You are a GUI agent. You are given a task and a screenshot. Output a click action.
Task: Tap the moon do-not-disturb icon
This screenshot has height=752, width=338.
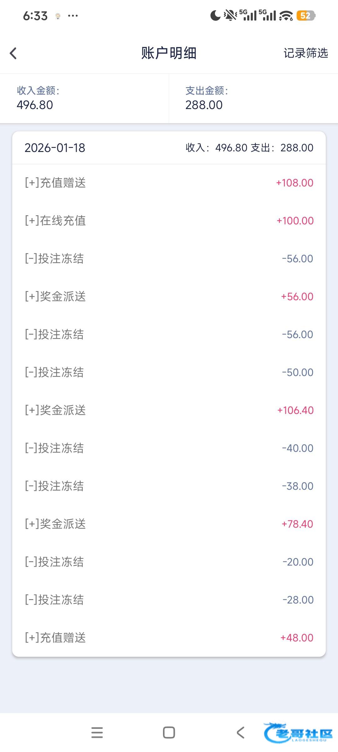pyautogui.click(x=215, y=15)
